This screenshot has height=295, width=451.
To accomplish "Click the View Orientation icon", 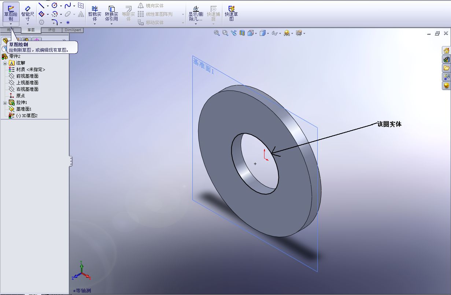I will pyautogui.click(x=251, y=33).
